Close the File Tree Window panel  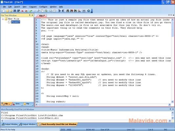pos(33,15)
